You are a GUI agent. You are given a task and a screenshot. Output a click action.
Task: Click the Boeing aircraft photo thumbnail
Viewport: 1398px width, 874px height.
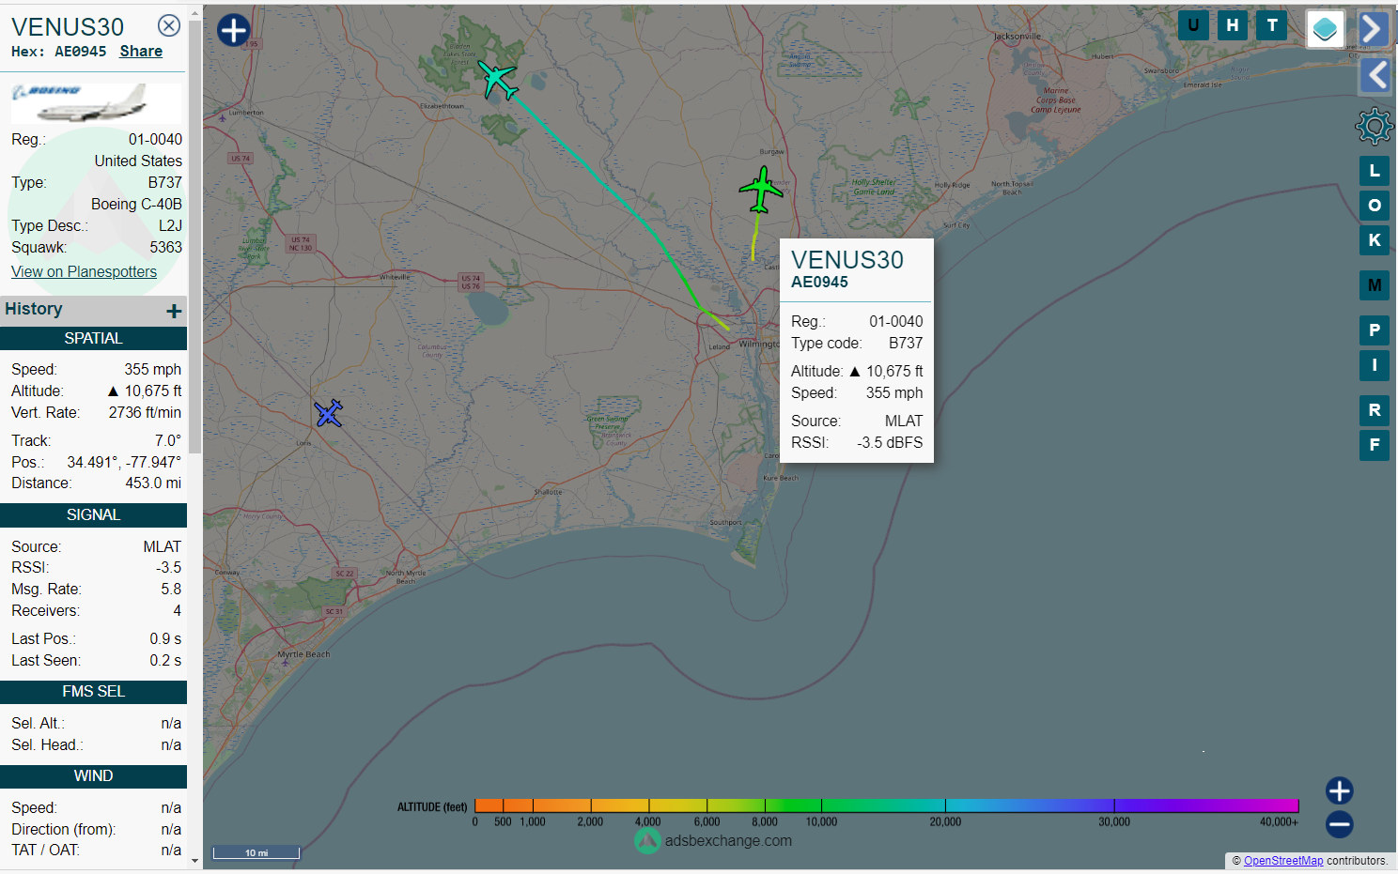(96, 103)
